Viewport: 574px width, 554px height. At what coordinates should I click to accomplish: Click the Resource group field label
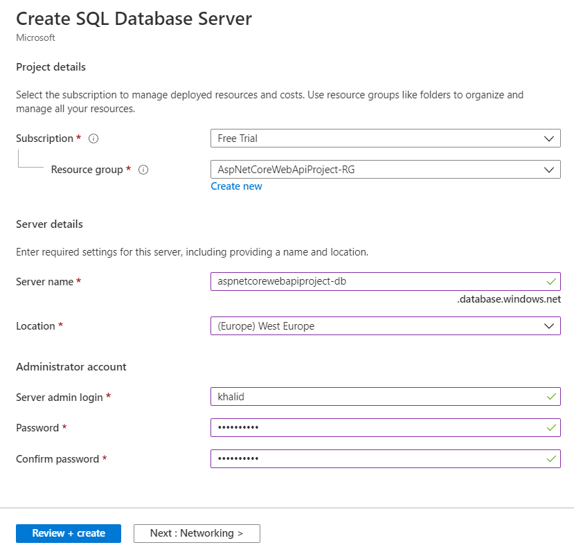click(x=87, y=170)
